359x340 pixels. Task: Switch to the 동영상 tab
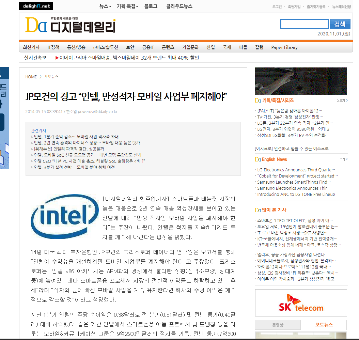tap(278, 325)
